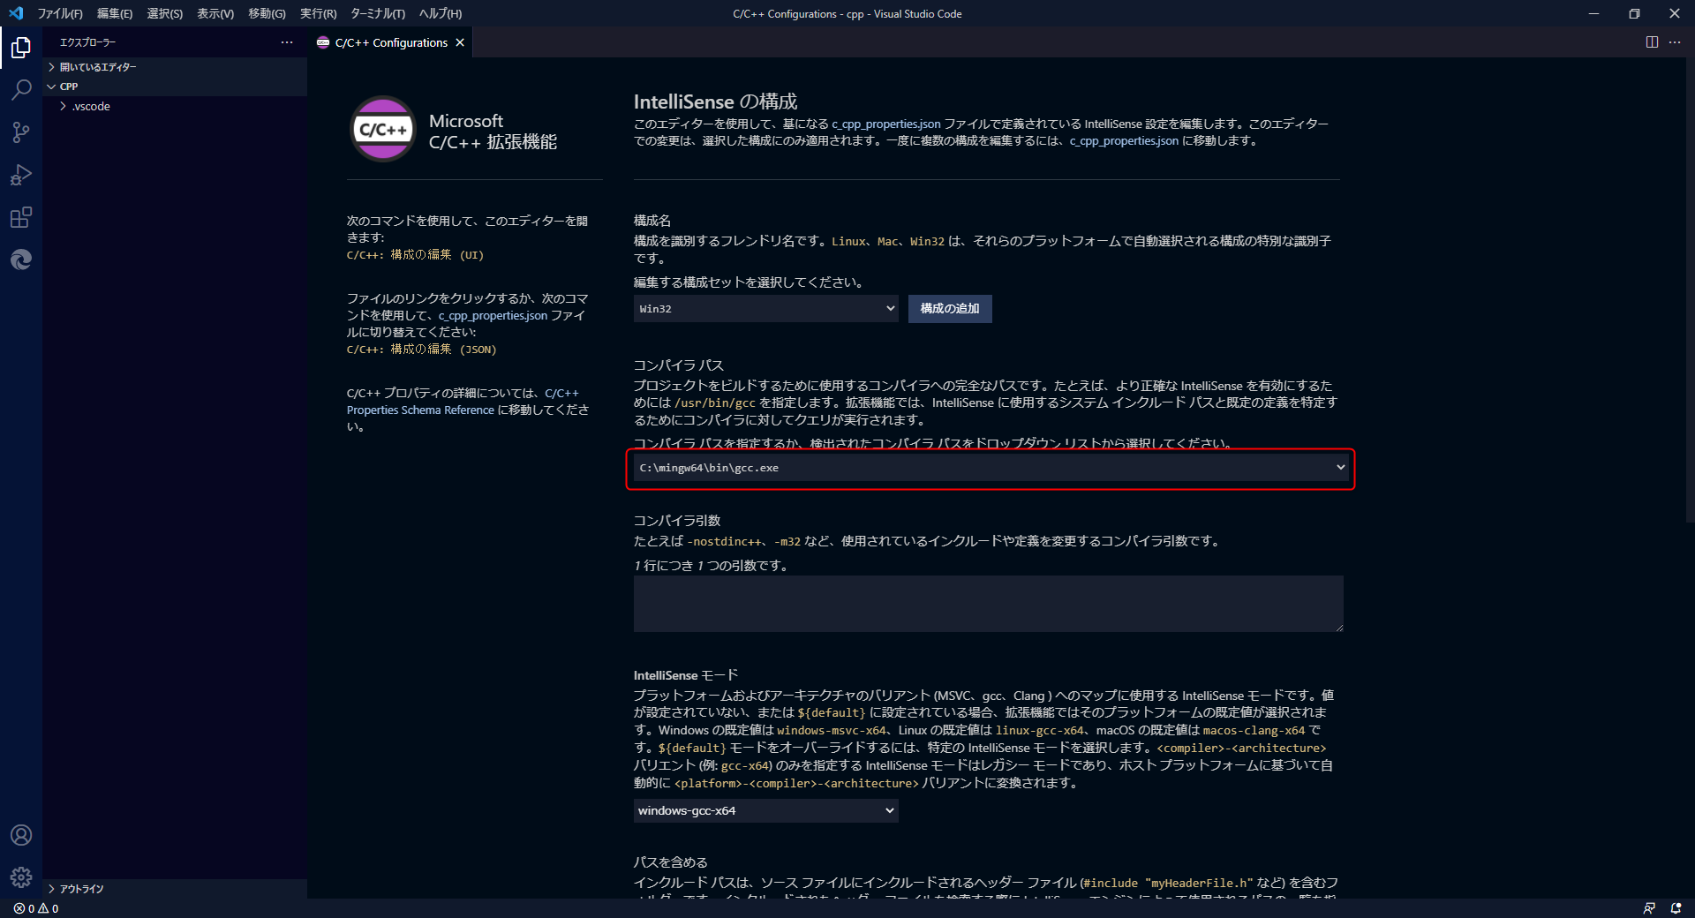
Task: Click the IntelliSense モード section label
Action: coord(685,675)
